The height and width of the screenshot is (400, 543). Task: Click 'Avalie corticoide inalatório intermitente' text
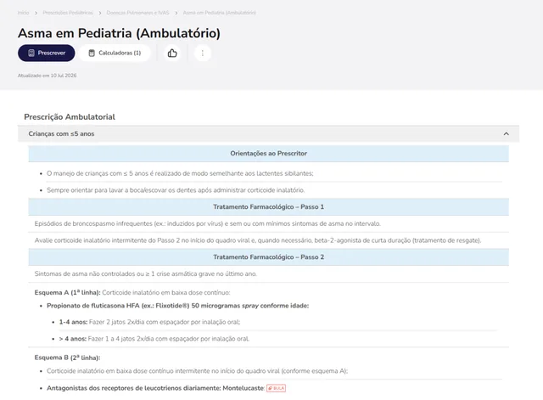(x=258, y=240)
